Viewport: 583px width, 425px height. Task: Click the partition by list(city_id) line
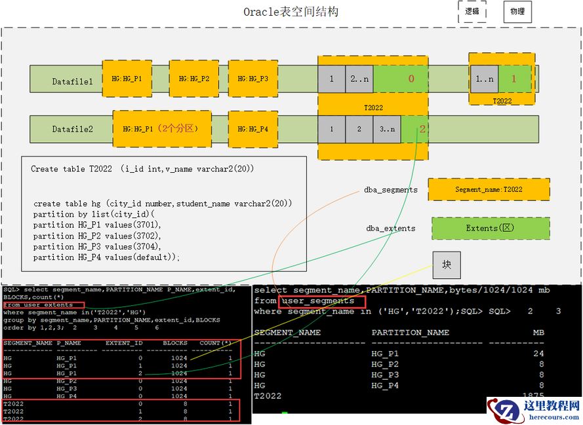[94, 214]
